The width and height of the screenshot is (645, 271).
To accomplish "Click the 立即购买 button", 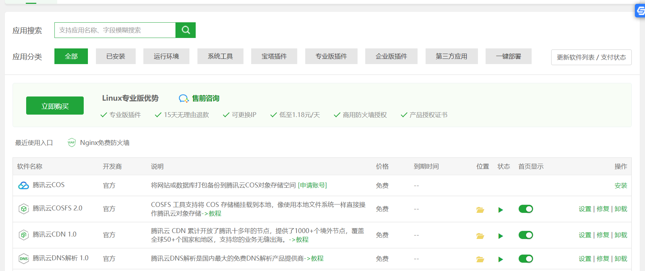I will pos(55,106).
